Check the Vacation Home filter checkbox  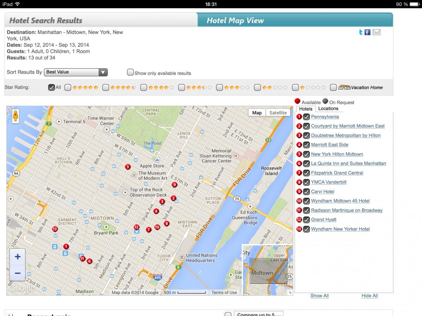333,87
